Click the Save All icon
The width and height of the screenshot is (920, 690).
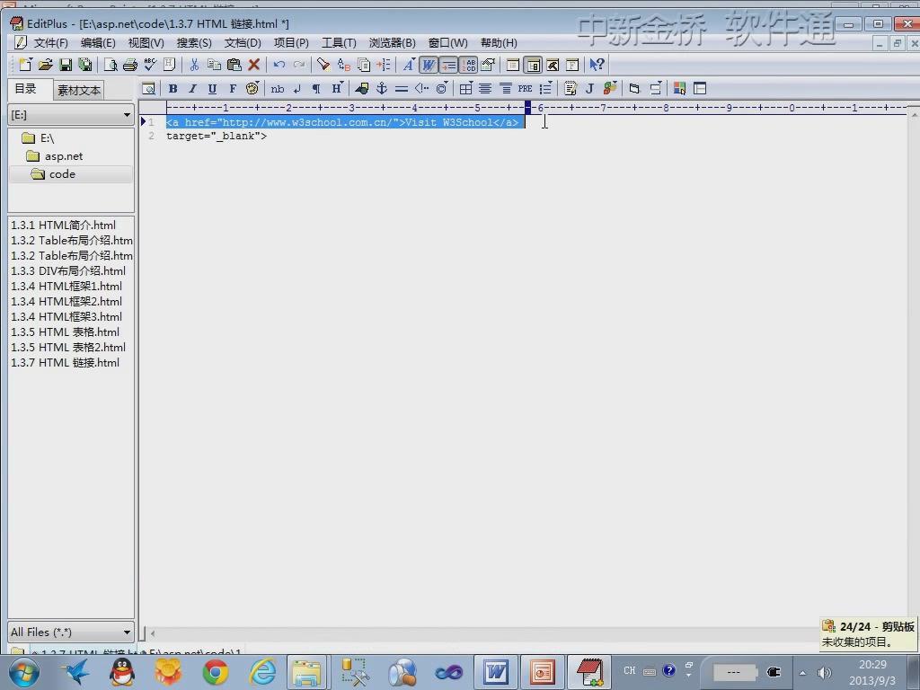point(85,65)
